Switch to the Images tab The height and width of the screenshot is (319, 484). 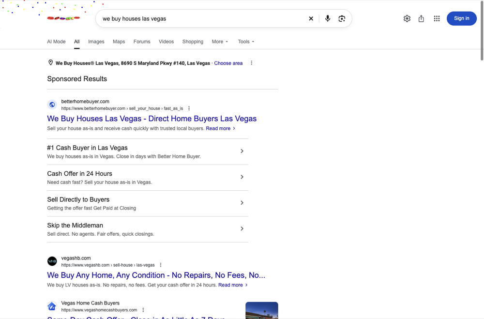pyautogui.click(x=96, y=42)
